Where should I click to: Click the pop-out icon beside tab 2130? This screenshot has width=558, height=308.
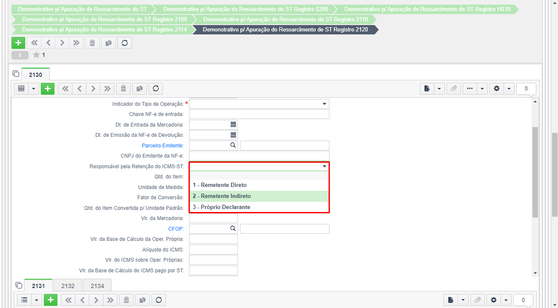16,74
